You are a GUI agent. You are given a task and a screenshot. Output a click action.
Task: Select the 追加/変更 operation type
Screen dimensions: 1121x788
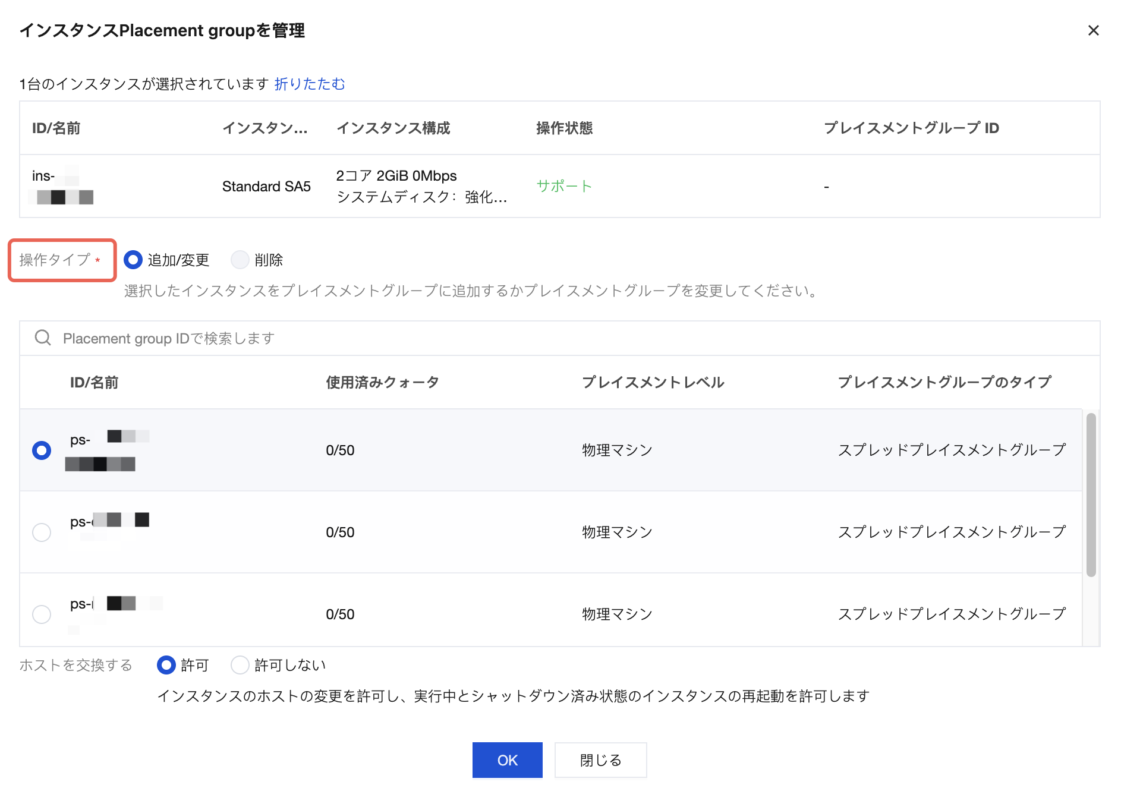coord(133,260)
